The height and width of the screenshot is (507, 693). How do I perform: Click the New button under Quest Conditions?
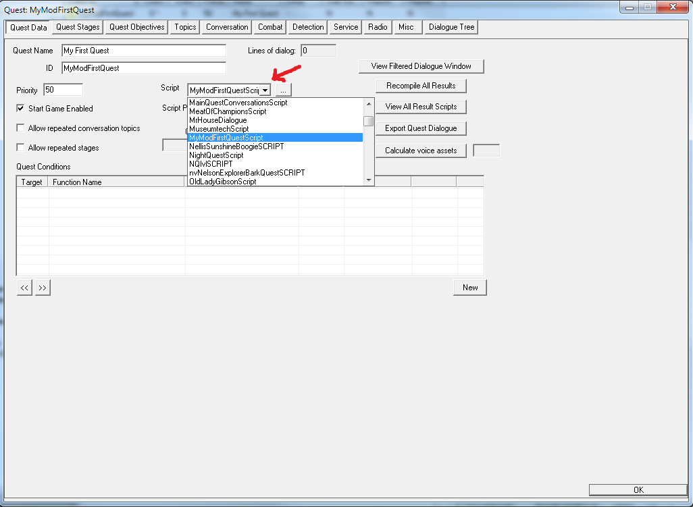[x=469, y=287]
